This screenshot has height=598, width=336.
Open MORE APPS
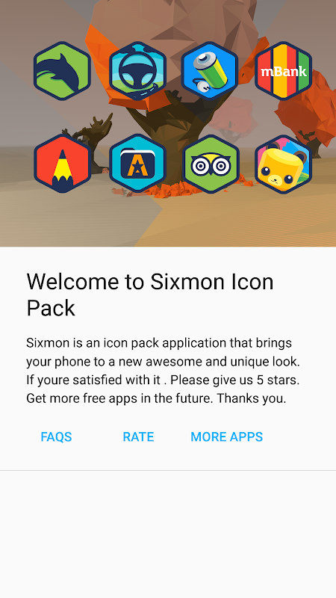click(x=227, y=437)
